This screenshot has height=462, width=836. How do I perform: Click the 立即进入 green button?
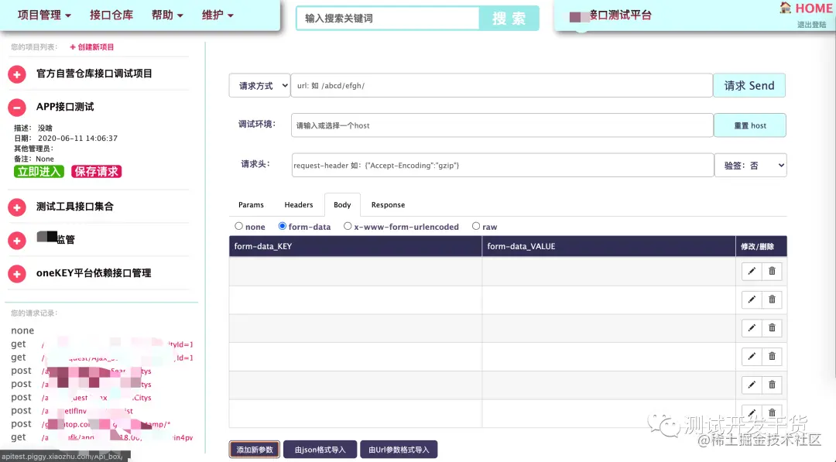point(39,172)
